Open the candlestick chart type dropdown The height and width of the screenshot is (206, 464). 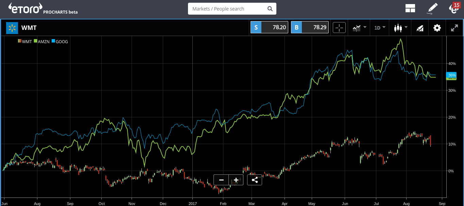click(400, 28)
